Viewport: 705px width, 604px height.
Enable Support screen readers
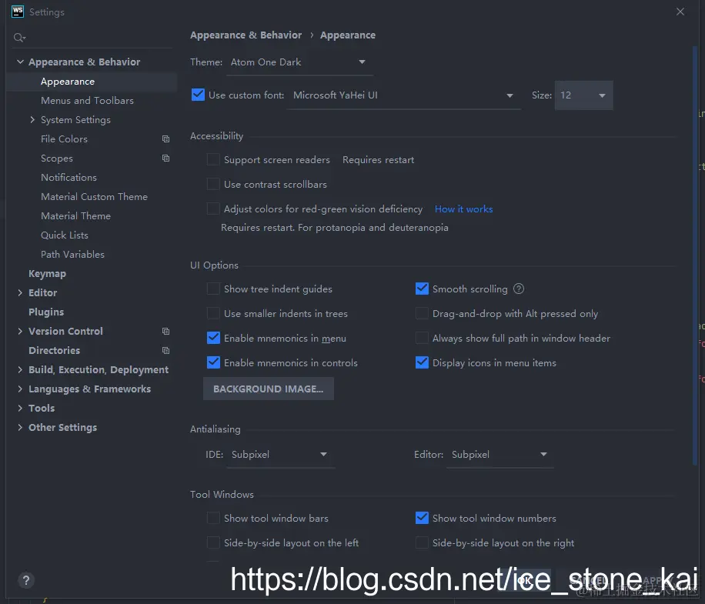[213, 159]
